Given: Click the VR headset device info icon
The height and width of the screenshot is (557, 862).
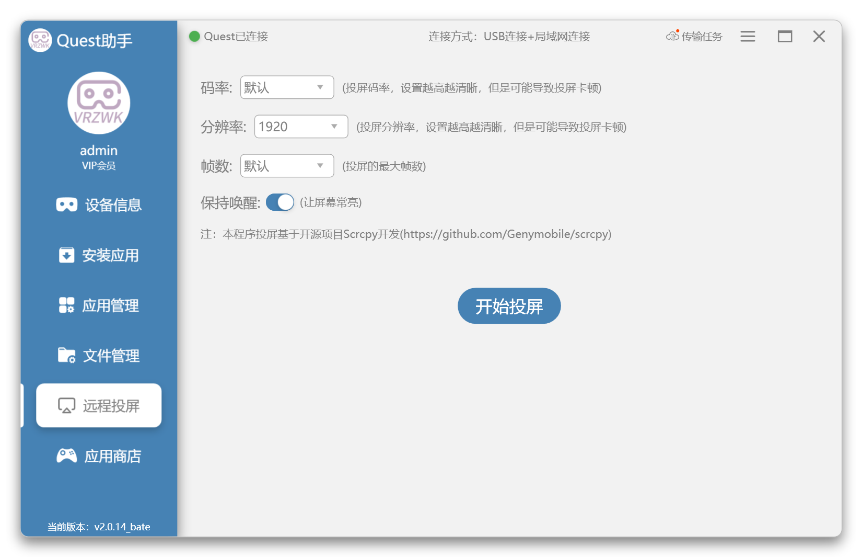Looking at the screenshot, I should pos(66,204).
